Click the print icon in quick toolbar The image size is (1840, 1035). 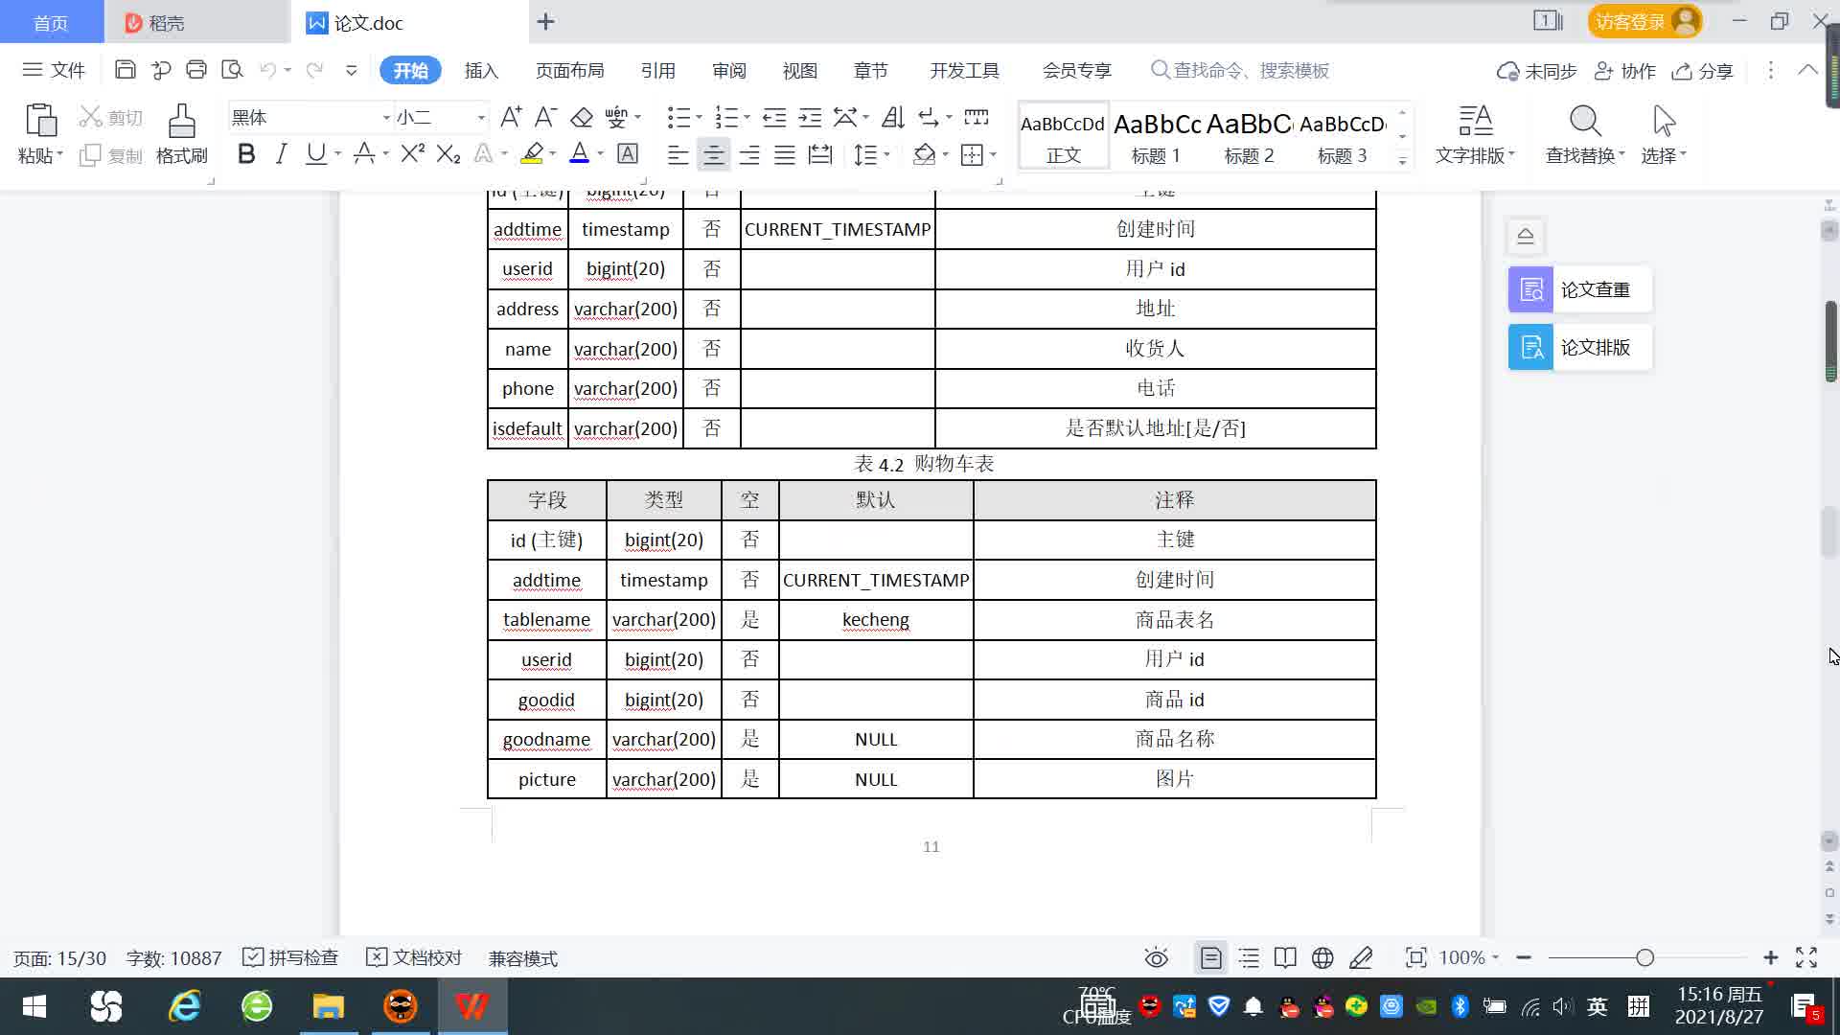[x=196, y=70]
